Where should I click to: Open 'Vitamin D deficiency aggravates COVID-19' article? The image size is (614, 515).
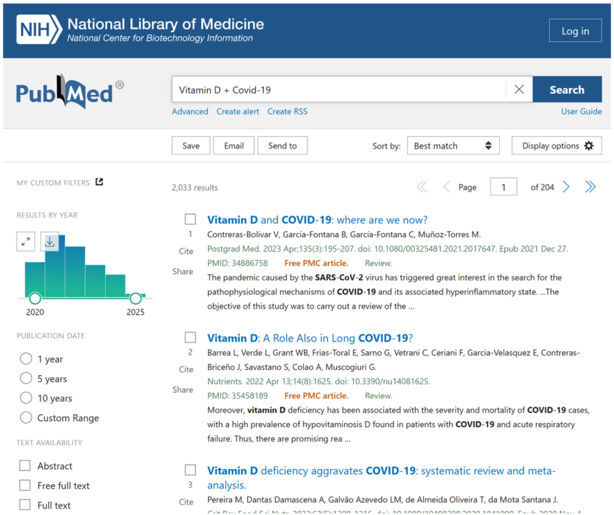click(x=381, y=478)
